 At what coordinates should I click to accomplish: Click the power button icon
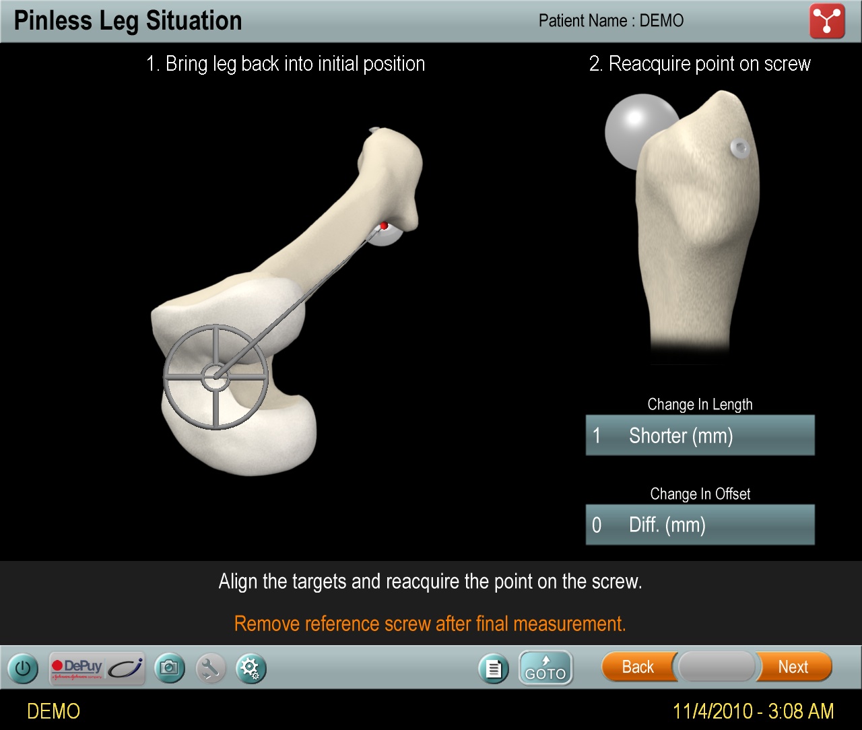click(23, 669)
